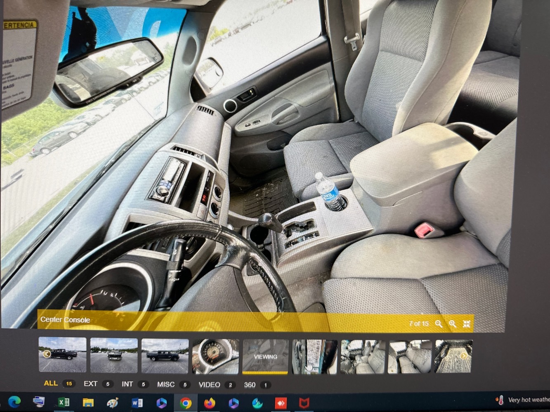The width and height of the screenshot is (550, 412).
Task: Open the computer-monitor taskbar icon
Action: click(x=39, y=401)
